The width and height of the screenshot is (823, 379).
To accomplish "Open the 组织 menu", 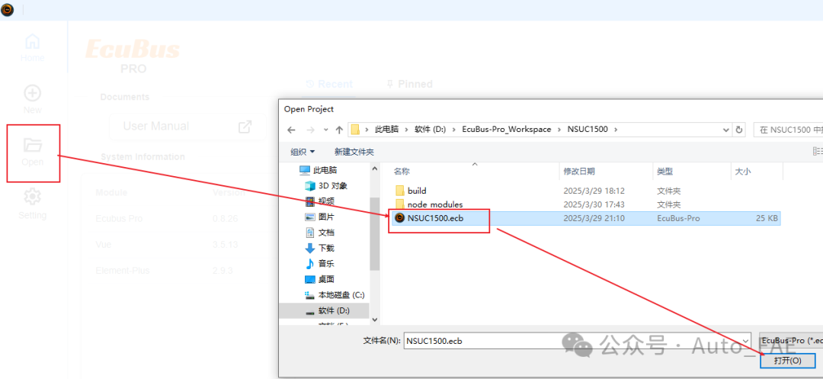I will point(303,152).
